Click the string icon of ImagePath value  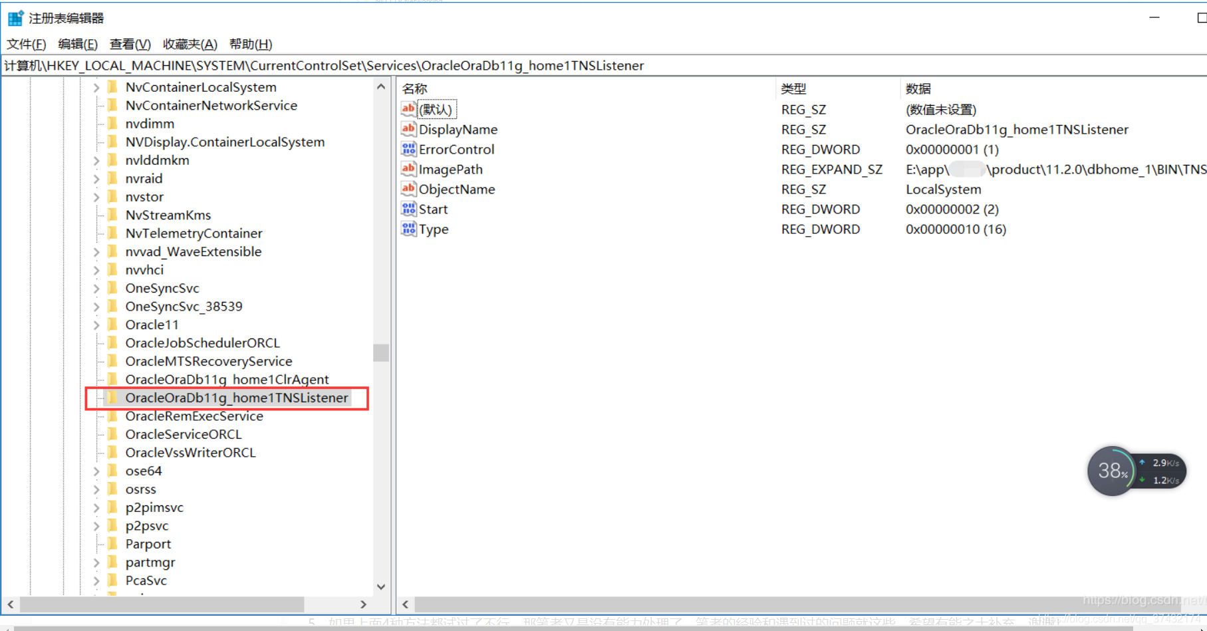pos(408,169)
